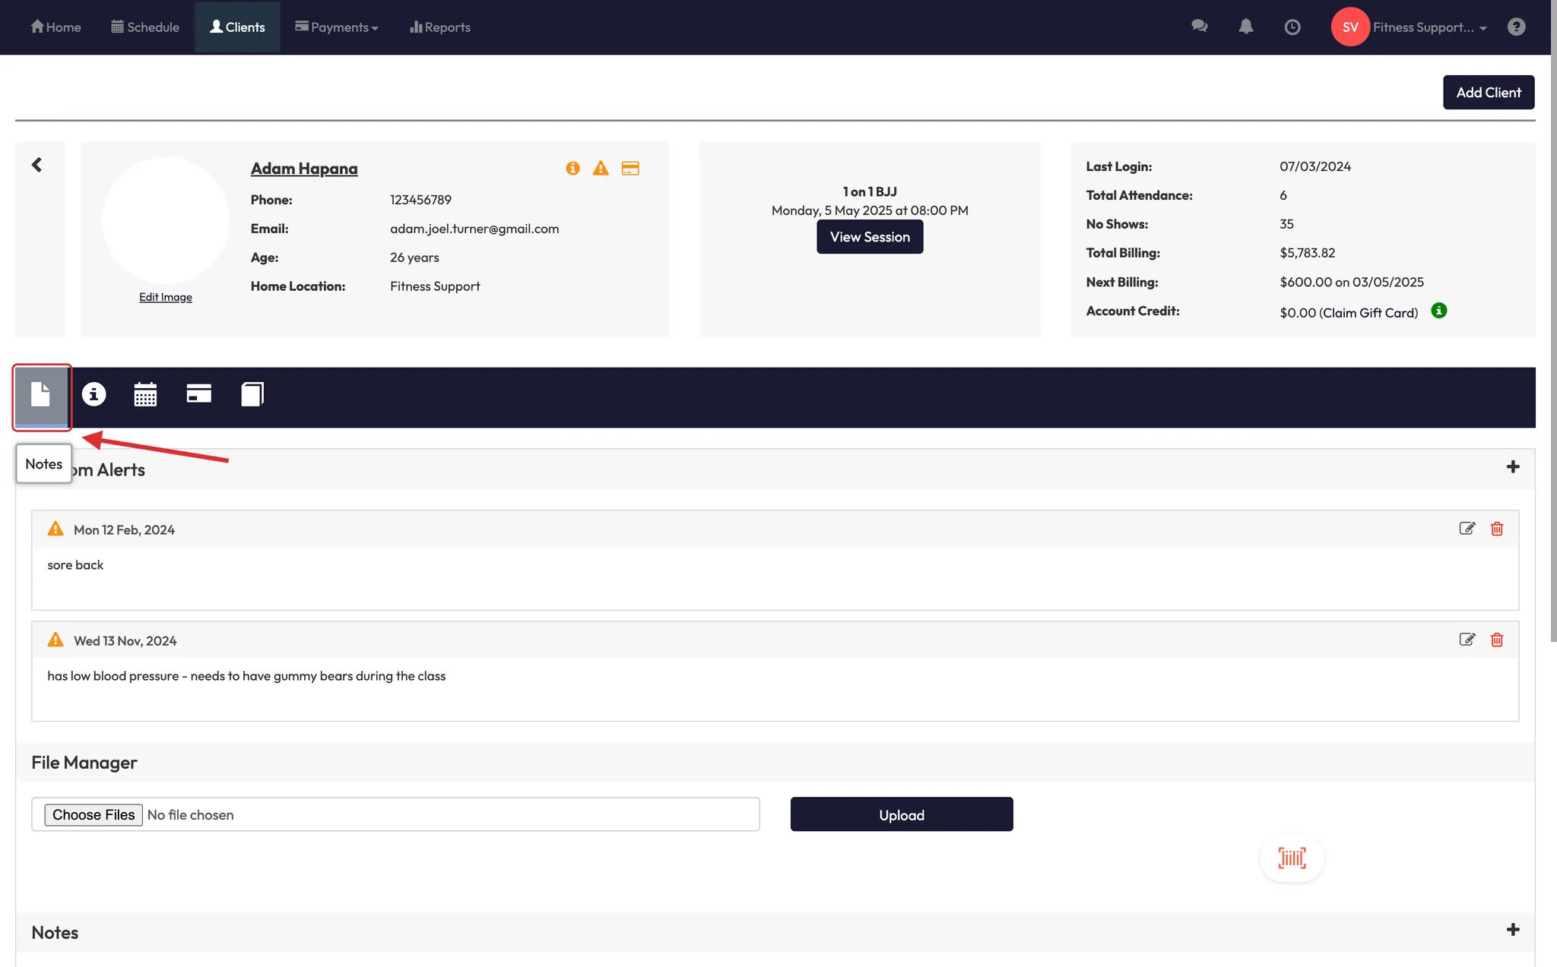Open the calendar tab icon in client toolbar
1557x967 pixels.
click(x=145, y=394)
